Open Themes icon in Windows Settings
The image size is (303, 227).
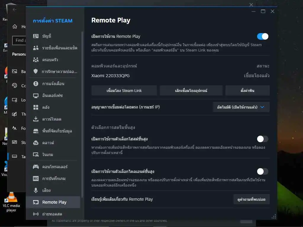(x=14, y=114)
